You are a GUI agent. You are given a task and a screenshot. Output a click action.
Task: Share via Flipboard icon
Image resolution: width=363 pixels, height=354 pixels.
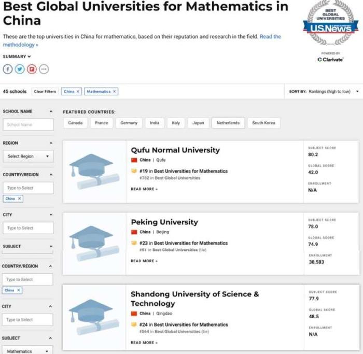point(32,69)
